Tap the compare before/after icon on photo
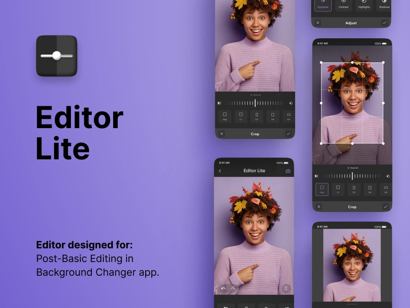Screen dimensions: 410x308 click(x=286, y=288)
